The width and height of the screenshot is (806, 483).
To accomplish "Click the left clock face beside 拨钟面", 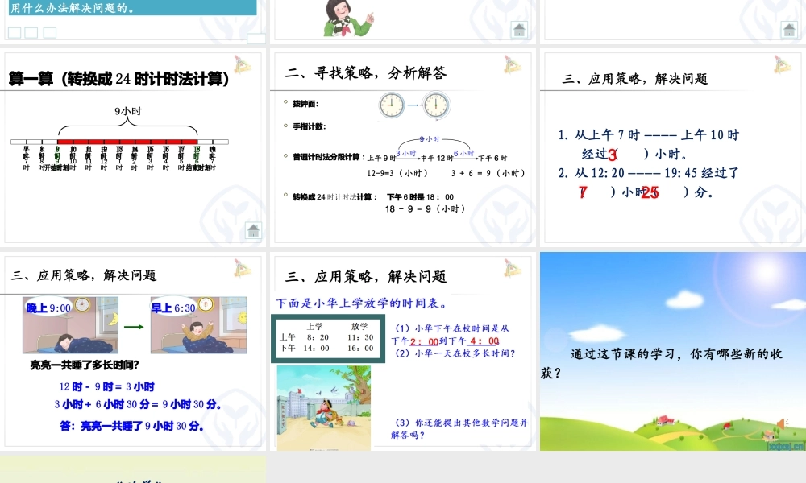I will [392, 105].
